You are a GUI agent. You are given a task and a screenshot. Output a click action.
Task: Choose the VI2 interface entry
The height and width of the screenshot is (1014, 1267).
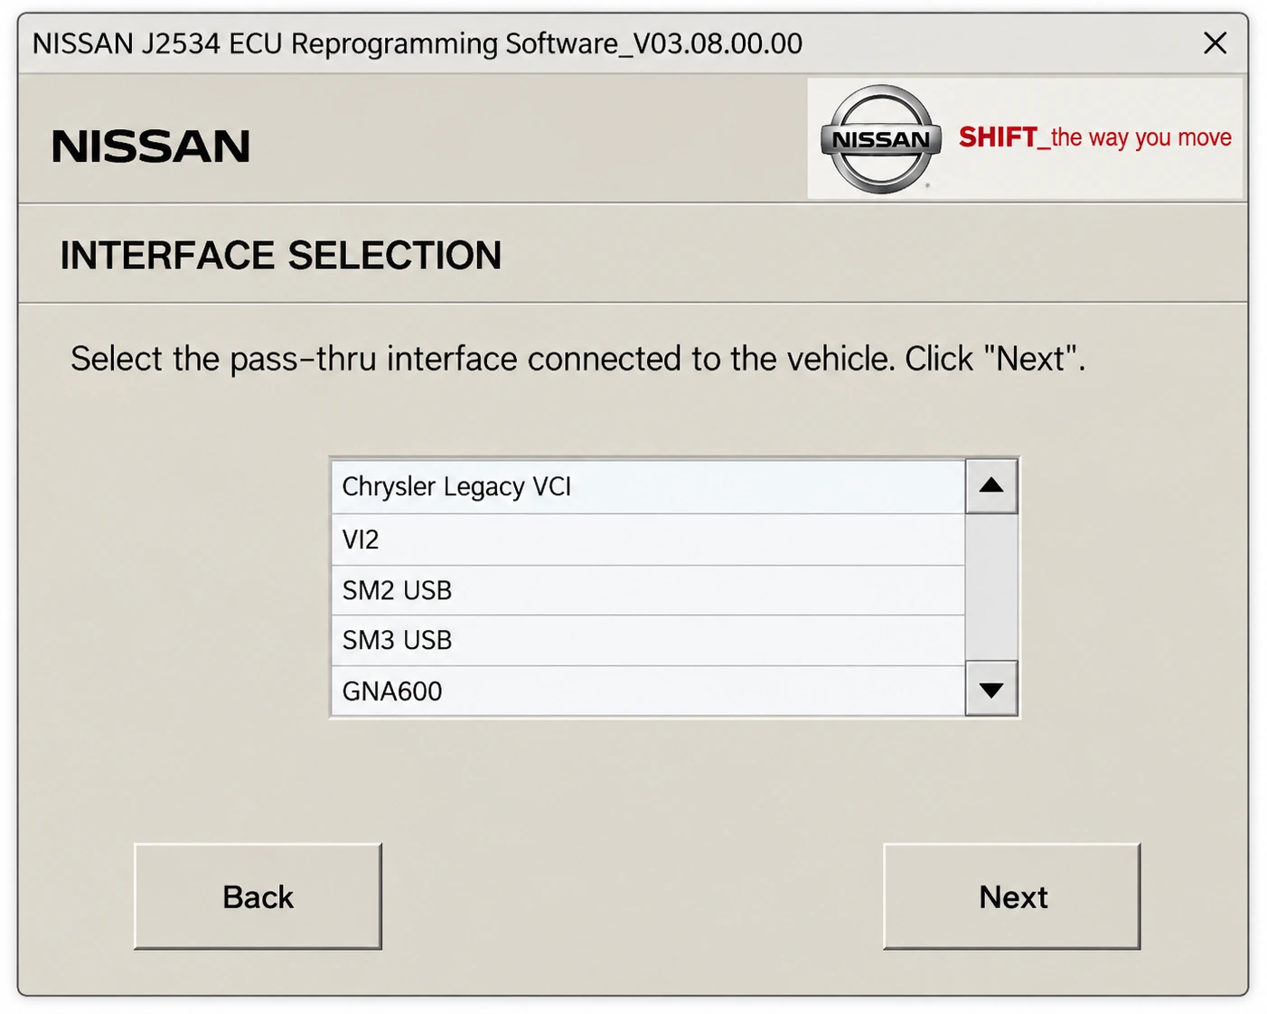648,540
